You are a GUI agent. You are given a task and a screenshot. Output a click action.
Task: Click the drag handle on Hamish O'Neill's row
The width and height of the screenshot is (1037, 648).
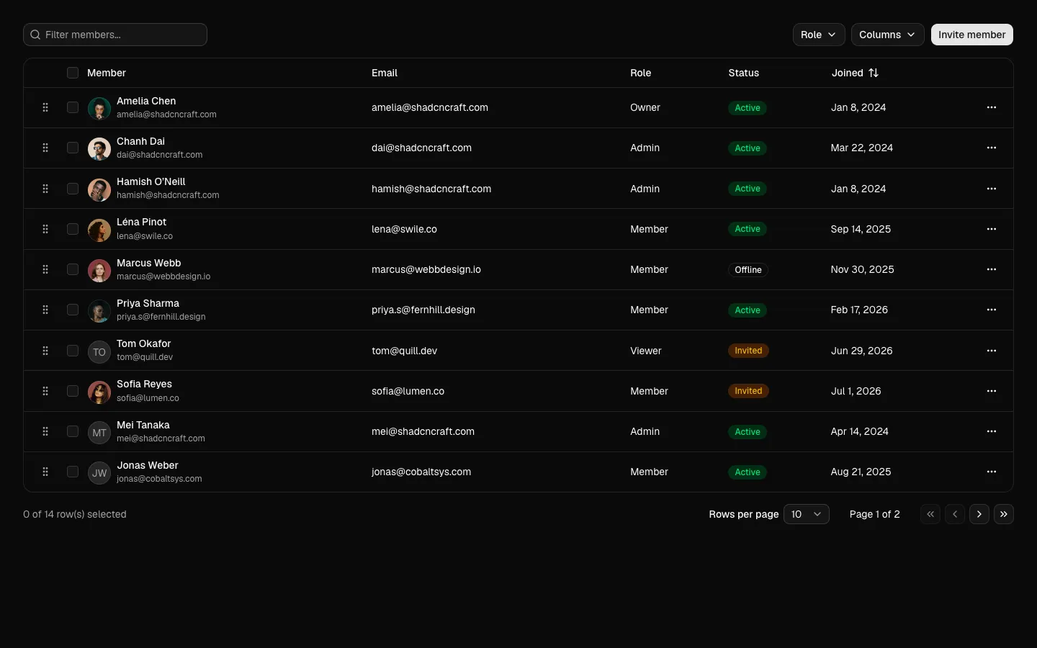click(45, 189)
